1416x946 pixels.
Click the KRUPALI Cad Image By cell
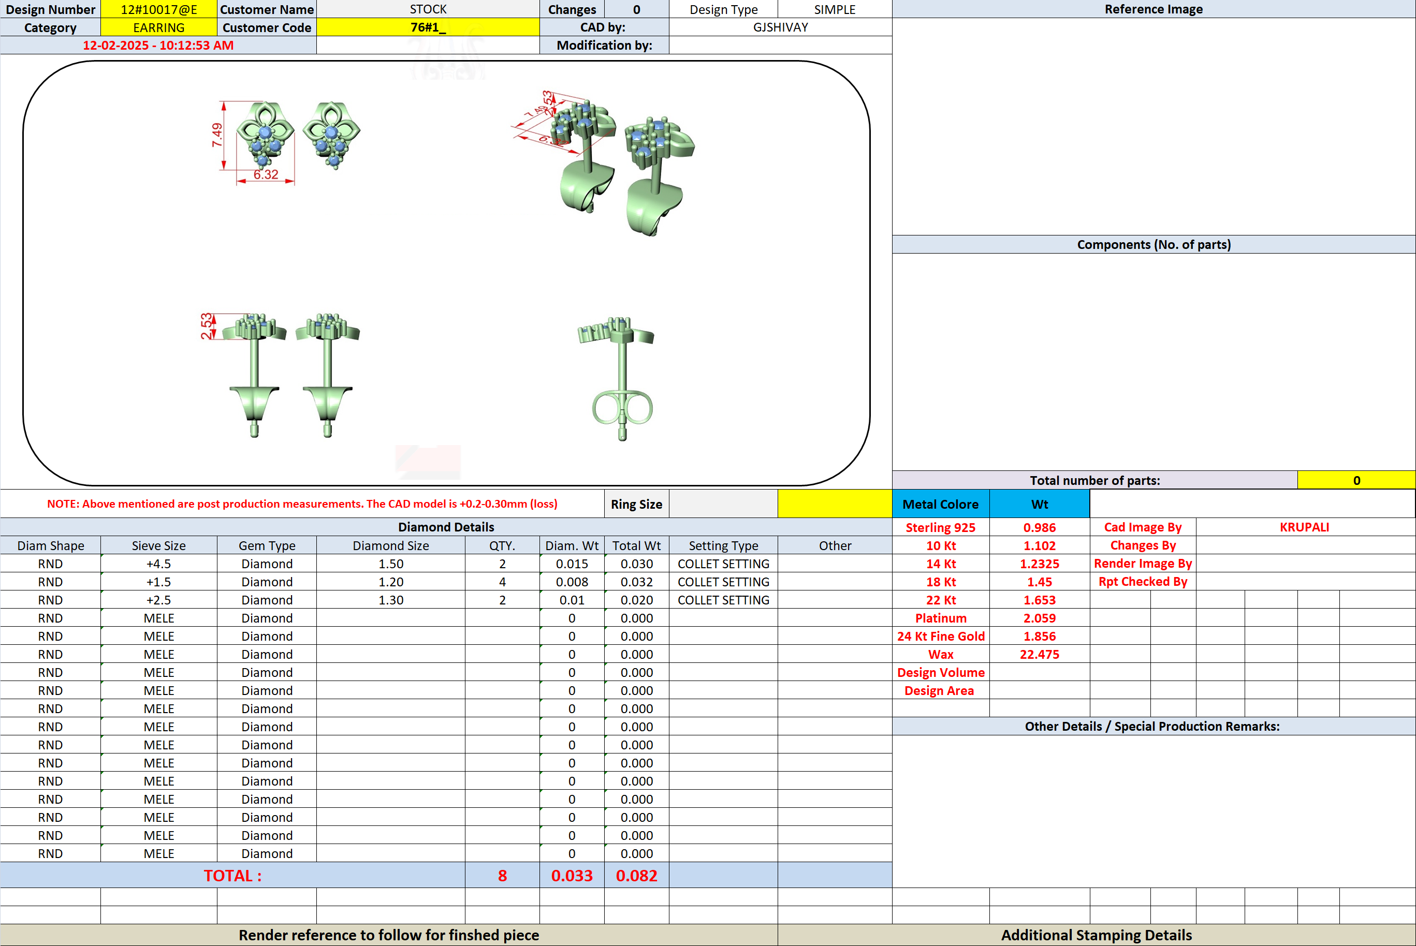(1305, 527)
